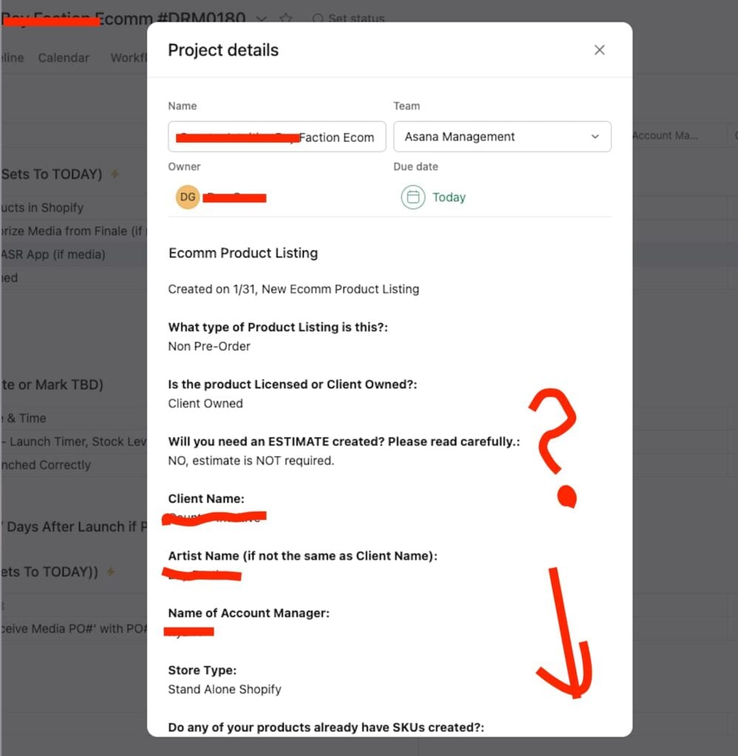Close the Project details dialog
Screen dimensions: 738x756
[x=599, y=49]
